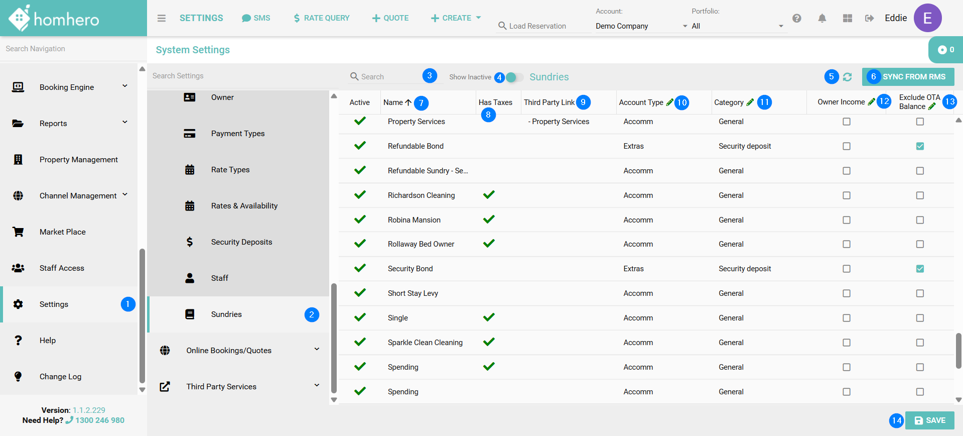
Task: Select Staff Access in the left navigation
Action: tap(62, 268)
